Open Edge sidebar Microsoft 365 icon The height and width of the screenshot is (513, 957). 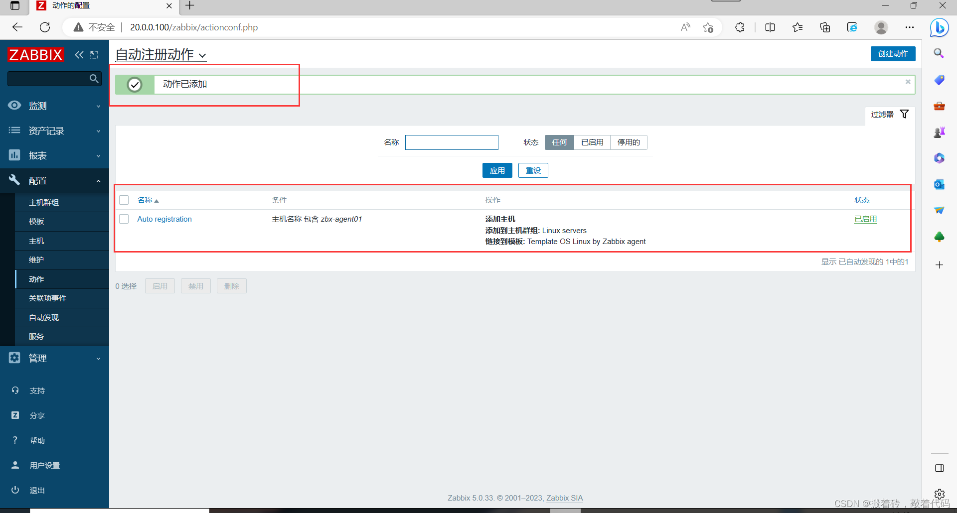tap(939, 158)
